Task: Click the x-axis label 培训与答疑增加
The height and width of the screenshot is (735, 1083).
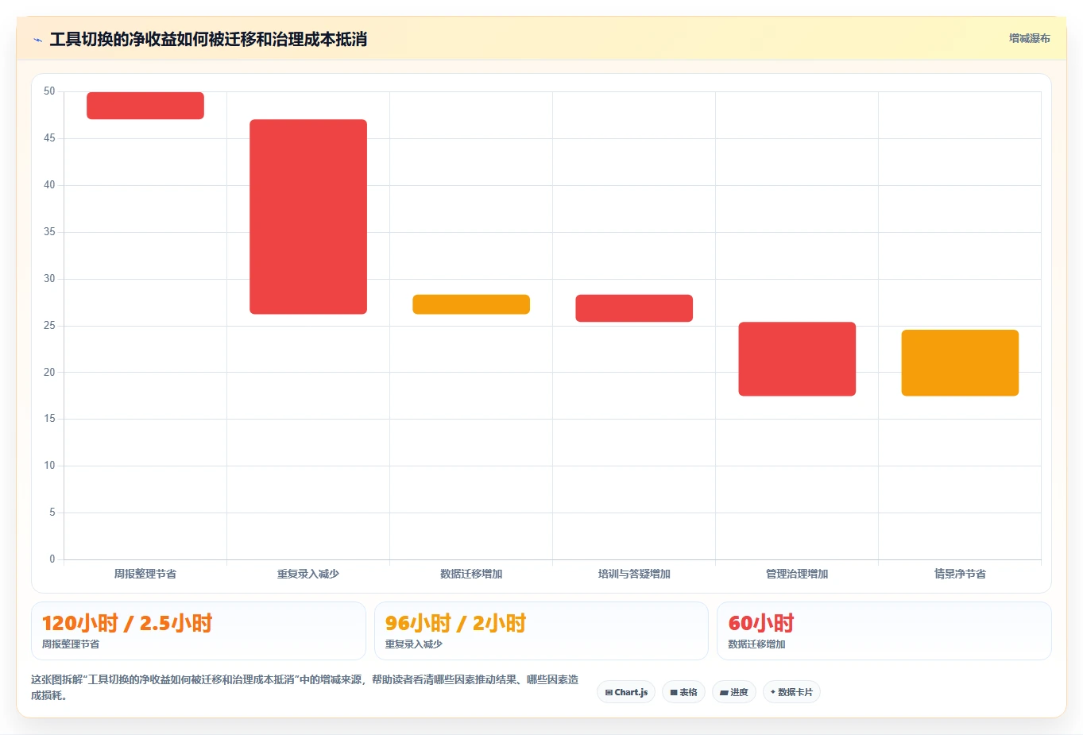Action: click(x=634, y=574)
